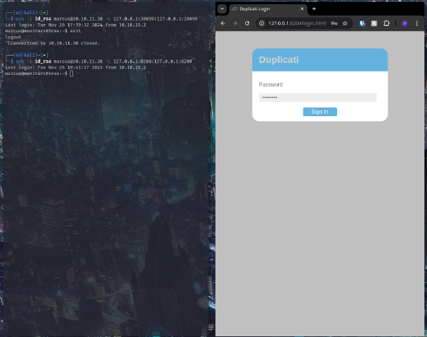Open the purple profile avatar

point(404,23)
